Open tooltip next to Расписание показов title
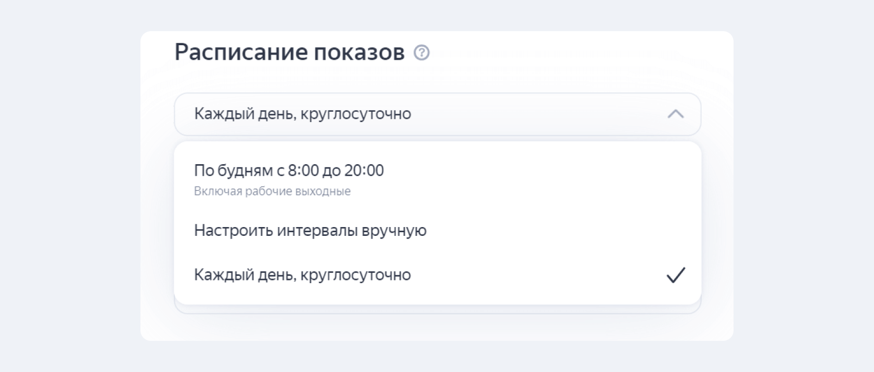The height and width of the screenshot is (372, 874). tap(421, 53)
